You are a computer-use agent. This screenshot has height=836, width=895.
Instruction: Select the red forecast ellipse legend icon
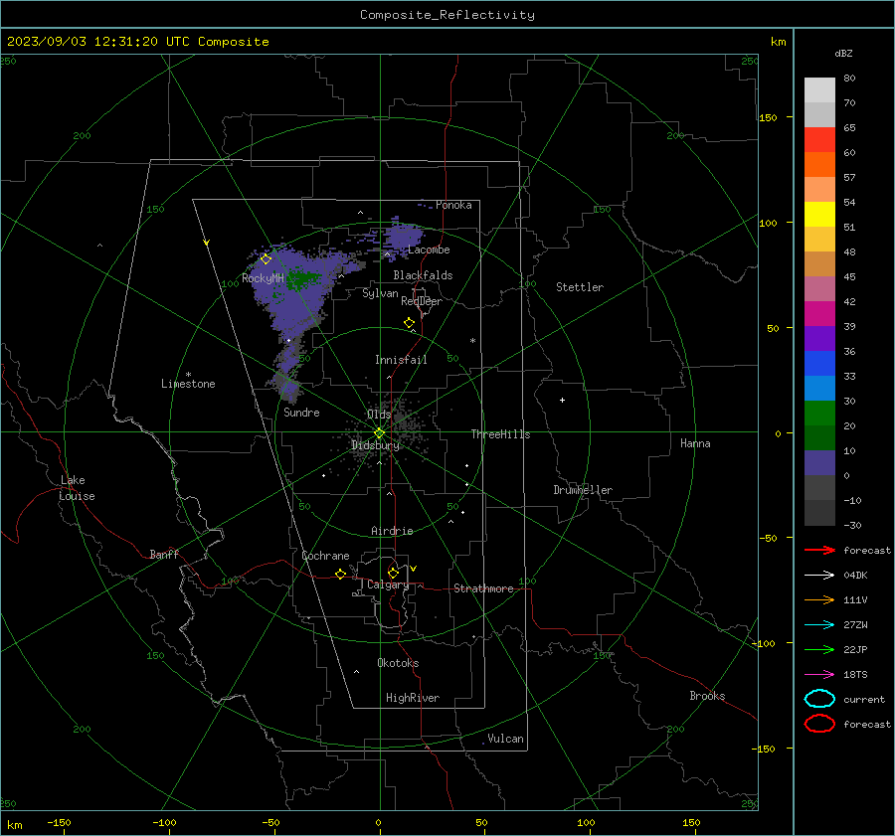(819, 724)
